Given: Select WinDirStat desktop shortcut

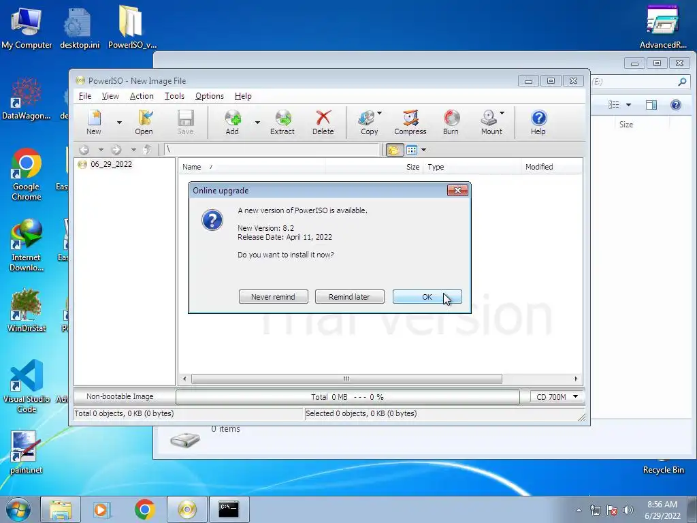Looking at the screenshot, I should pyautogui.click(x=27, y=311).
